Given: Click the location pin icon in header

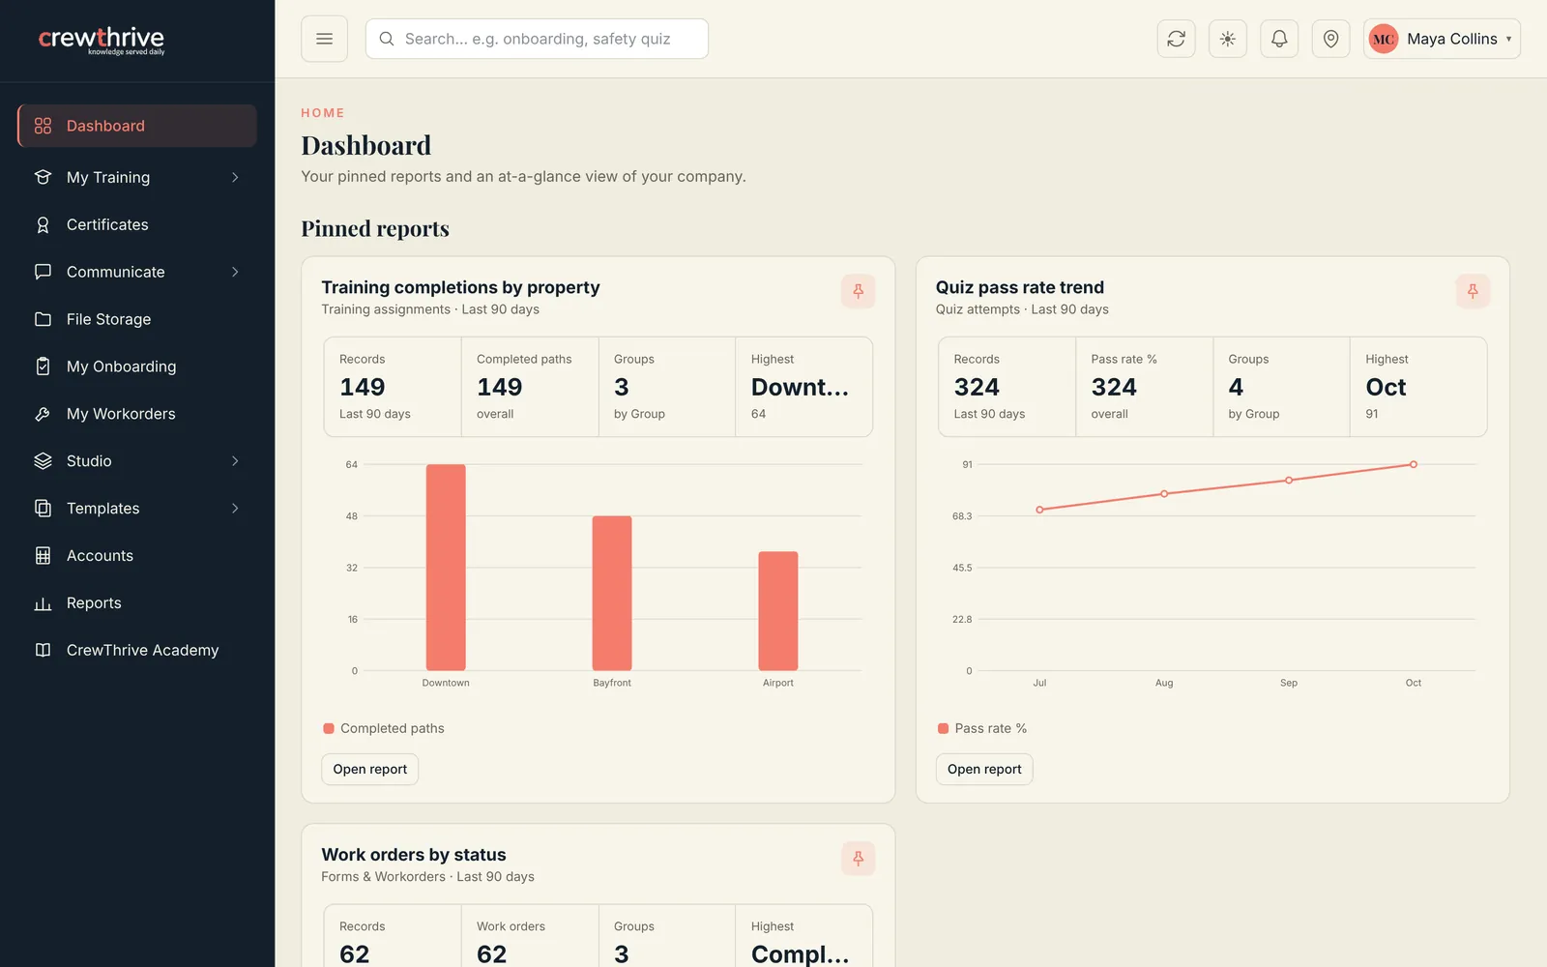Looking at the screenshot, I should tap(1330, 39).
